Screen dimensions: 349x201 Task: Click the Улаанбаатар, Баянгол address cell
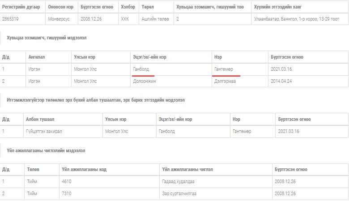(x=296, y=19)
